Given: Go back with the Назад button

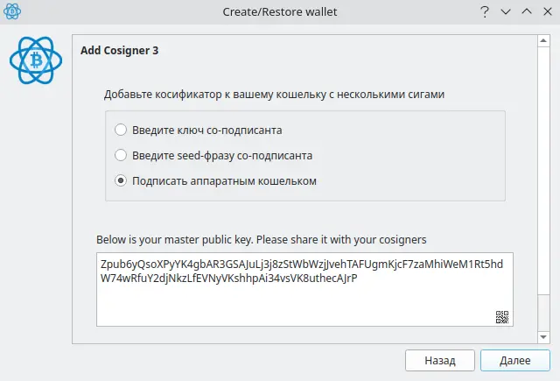Looking at the screenshot, I should 440,360.
